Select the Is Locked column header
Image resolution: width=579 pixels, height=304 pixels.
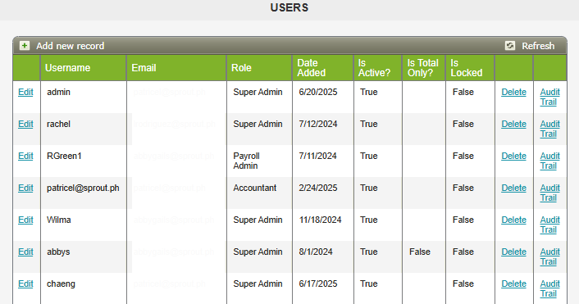point(467,68)
